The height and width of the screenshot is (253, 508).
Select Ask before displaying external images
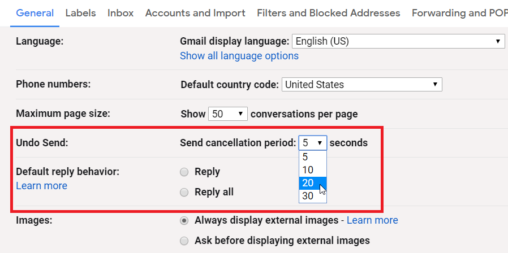click(184, 241)
